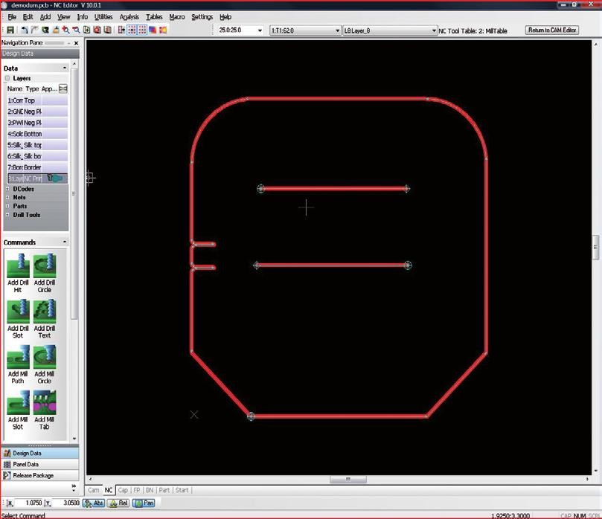
Task: Select the Add Mill Slot command
Action: click(18, 410)
